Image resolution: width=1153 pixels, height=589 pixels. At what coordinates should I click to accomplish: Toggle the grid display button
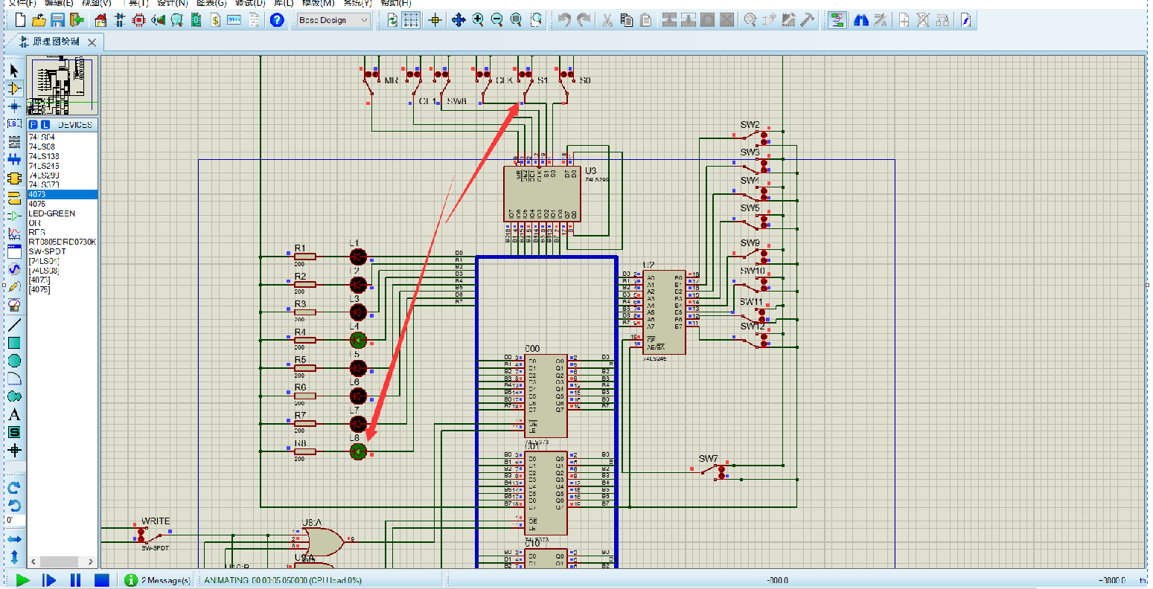coord(411,20)
